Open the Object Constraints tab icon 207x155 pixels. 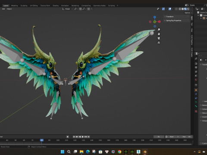coord(196,98)
